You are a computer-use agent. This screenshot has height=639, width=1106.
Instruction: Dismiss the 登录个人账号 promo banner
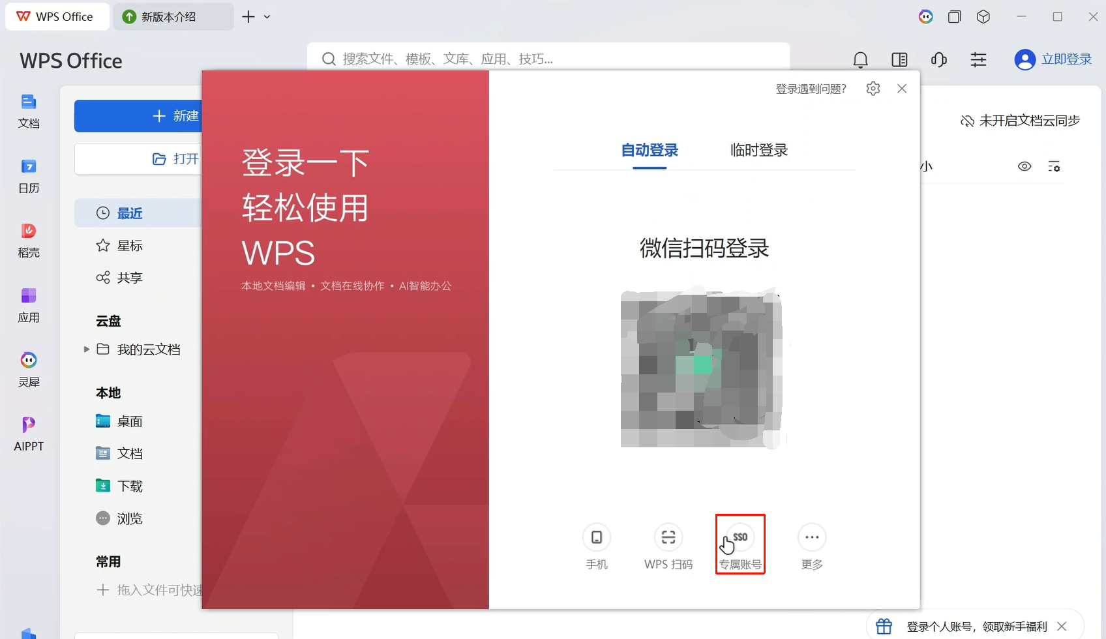click(1062, 627)
